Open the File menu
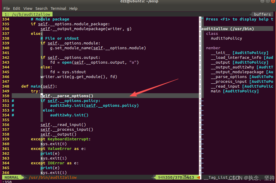The width and height of the screenshot is (276, 183). tap(7, 9)
